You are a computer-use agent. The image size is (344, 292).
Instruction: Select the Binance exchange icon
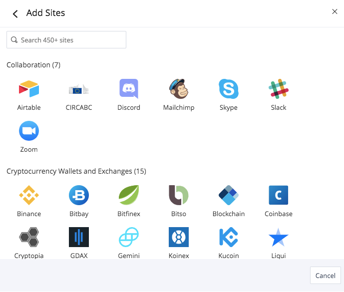[29, 195]
